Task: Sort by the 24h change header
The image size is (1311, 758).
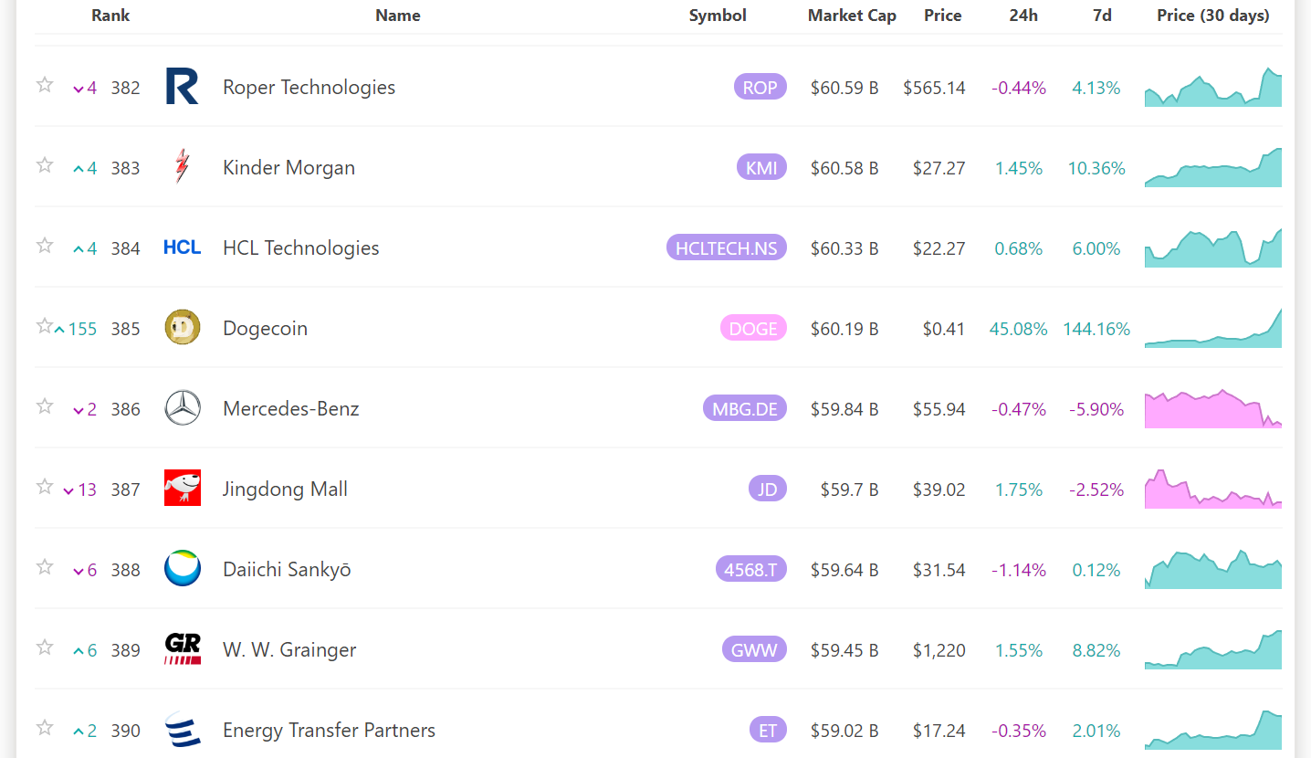Action: pos(1023,16)
